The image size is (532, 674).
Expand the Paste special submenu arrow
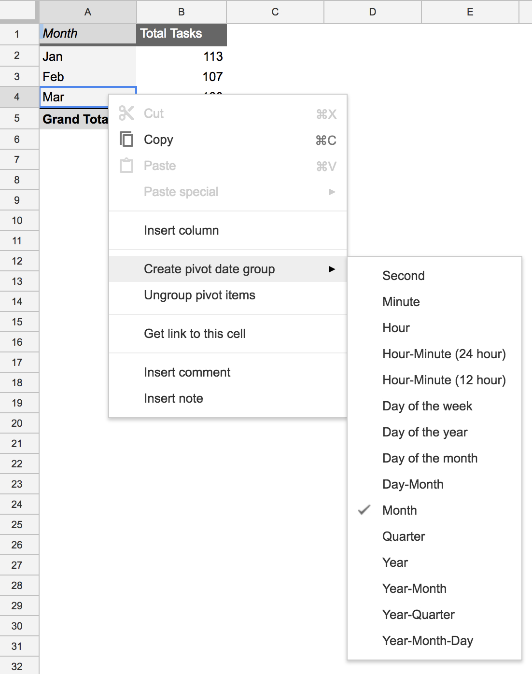click(332, 192)
